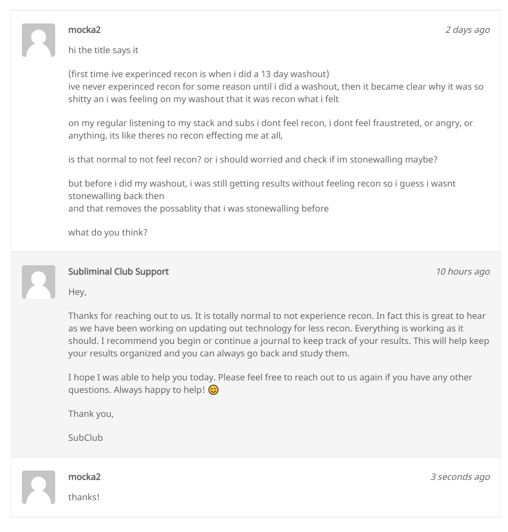508x532 pixels.
Task: Click the parenthetical line about the 13 day washout
Action: point(199,74)
